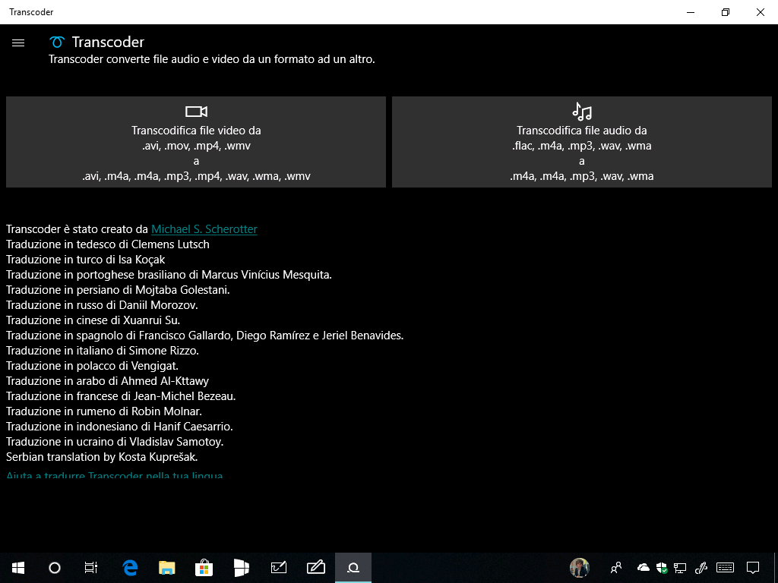The image size is (778, 583).
Task: Click 'Traduzione in arabo di Ahmed Al-Kttawy'
Action: (107, 381)
